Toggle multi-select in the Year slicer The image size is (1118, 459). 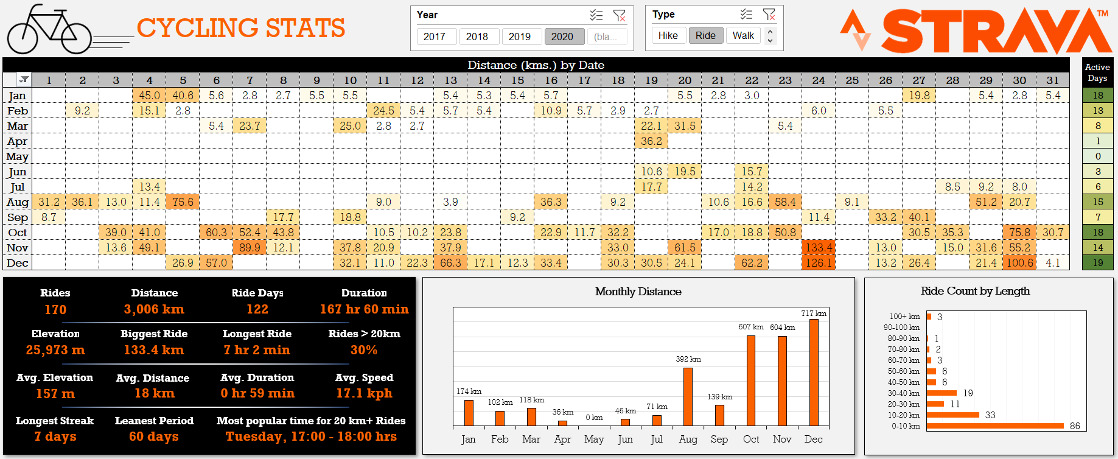click(x=596, y=15)
